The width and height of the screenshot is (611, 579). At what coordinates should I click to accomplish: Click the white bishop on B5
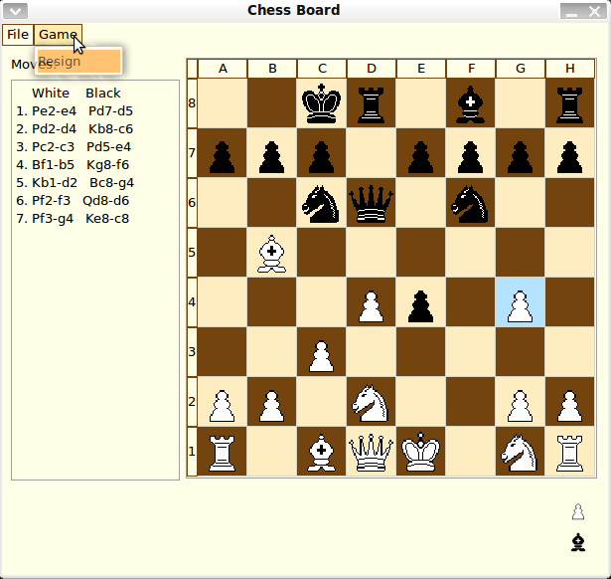[x=272, y=253]
